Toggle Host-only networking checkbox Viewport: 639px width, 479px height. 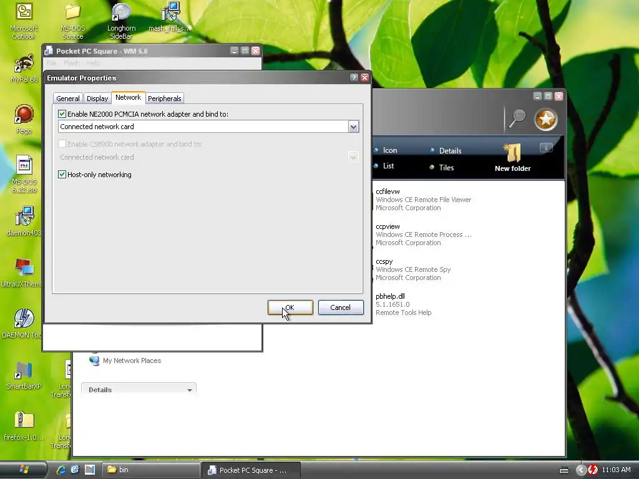[x=62, y=175]
